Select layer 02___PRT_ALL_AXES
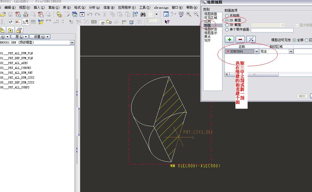The width and height of the screenshot is (312, 192). (x=14, y=63)
